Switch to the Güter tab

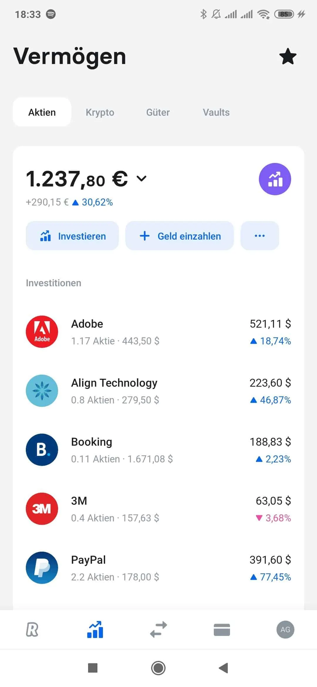[158, 112]
